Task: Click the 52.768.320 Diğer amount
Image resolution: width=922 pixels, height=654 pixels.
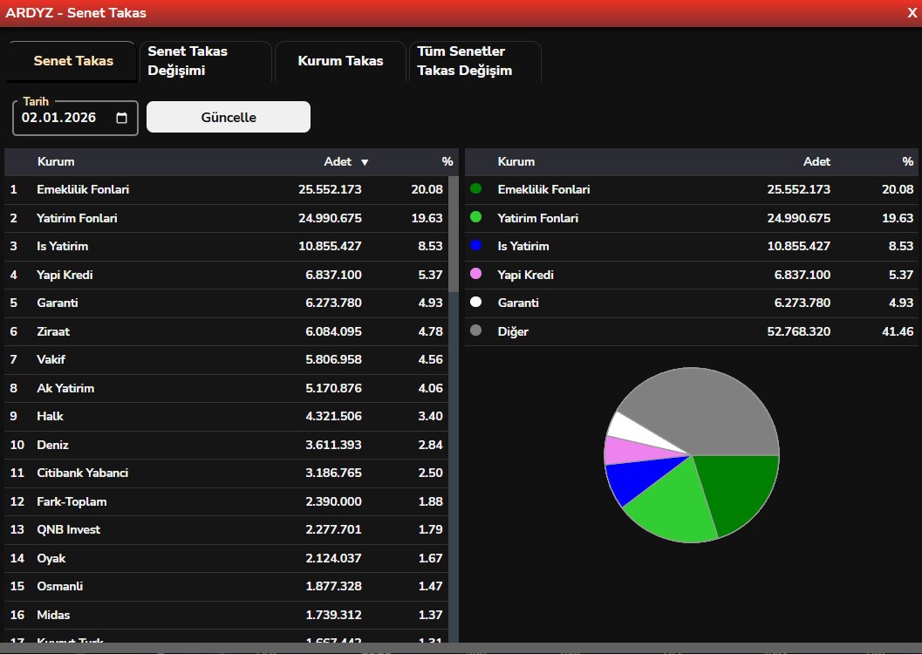Action: tap(798, 331)
